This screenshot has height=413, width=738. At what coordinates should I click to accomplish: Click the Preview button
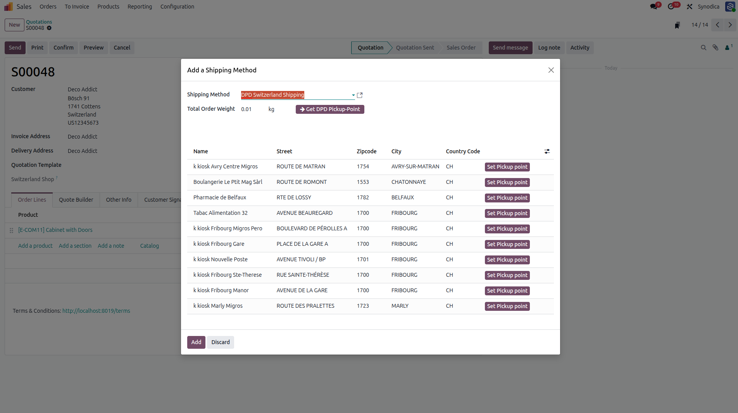(93, 48)
